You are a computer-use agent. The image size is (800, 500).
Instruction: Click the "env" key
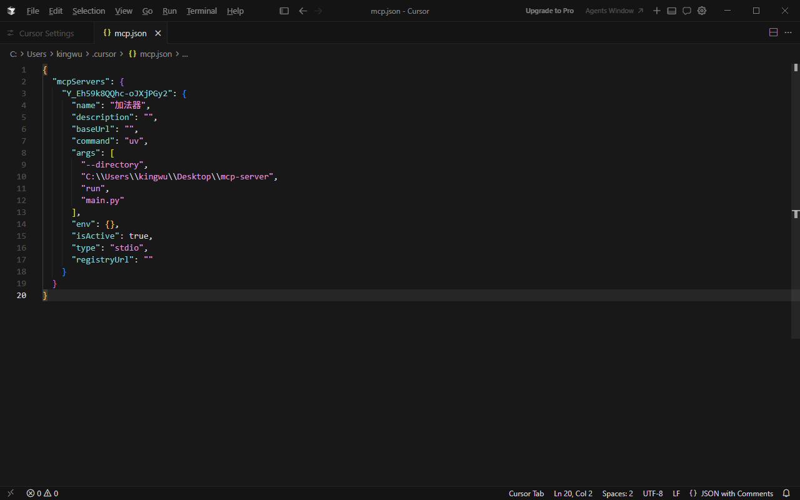[x=84, y=224]
